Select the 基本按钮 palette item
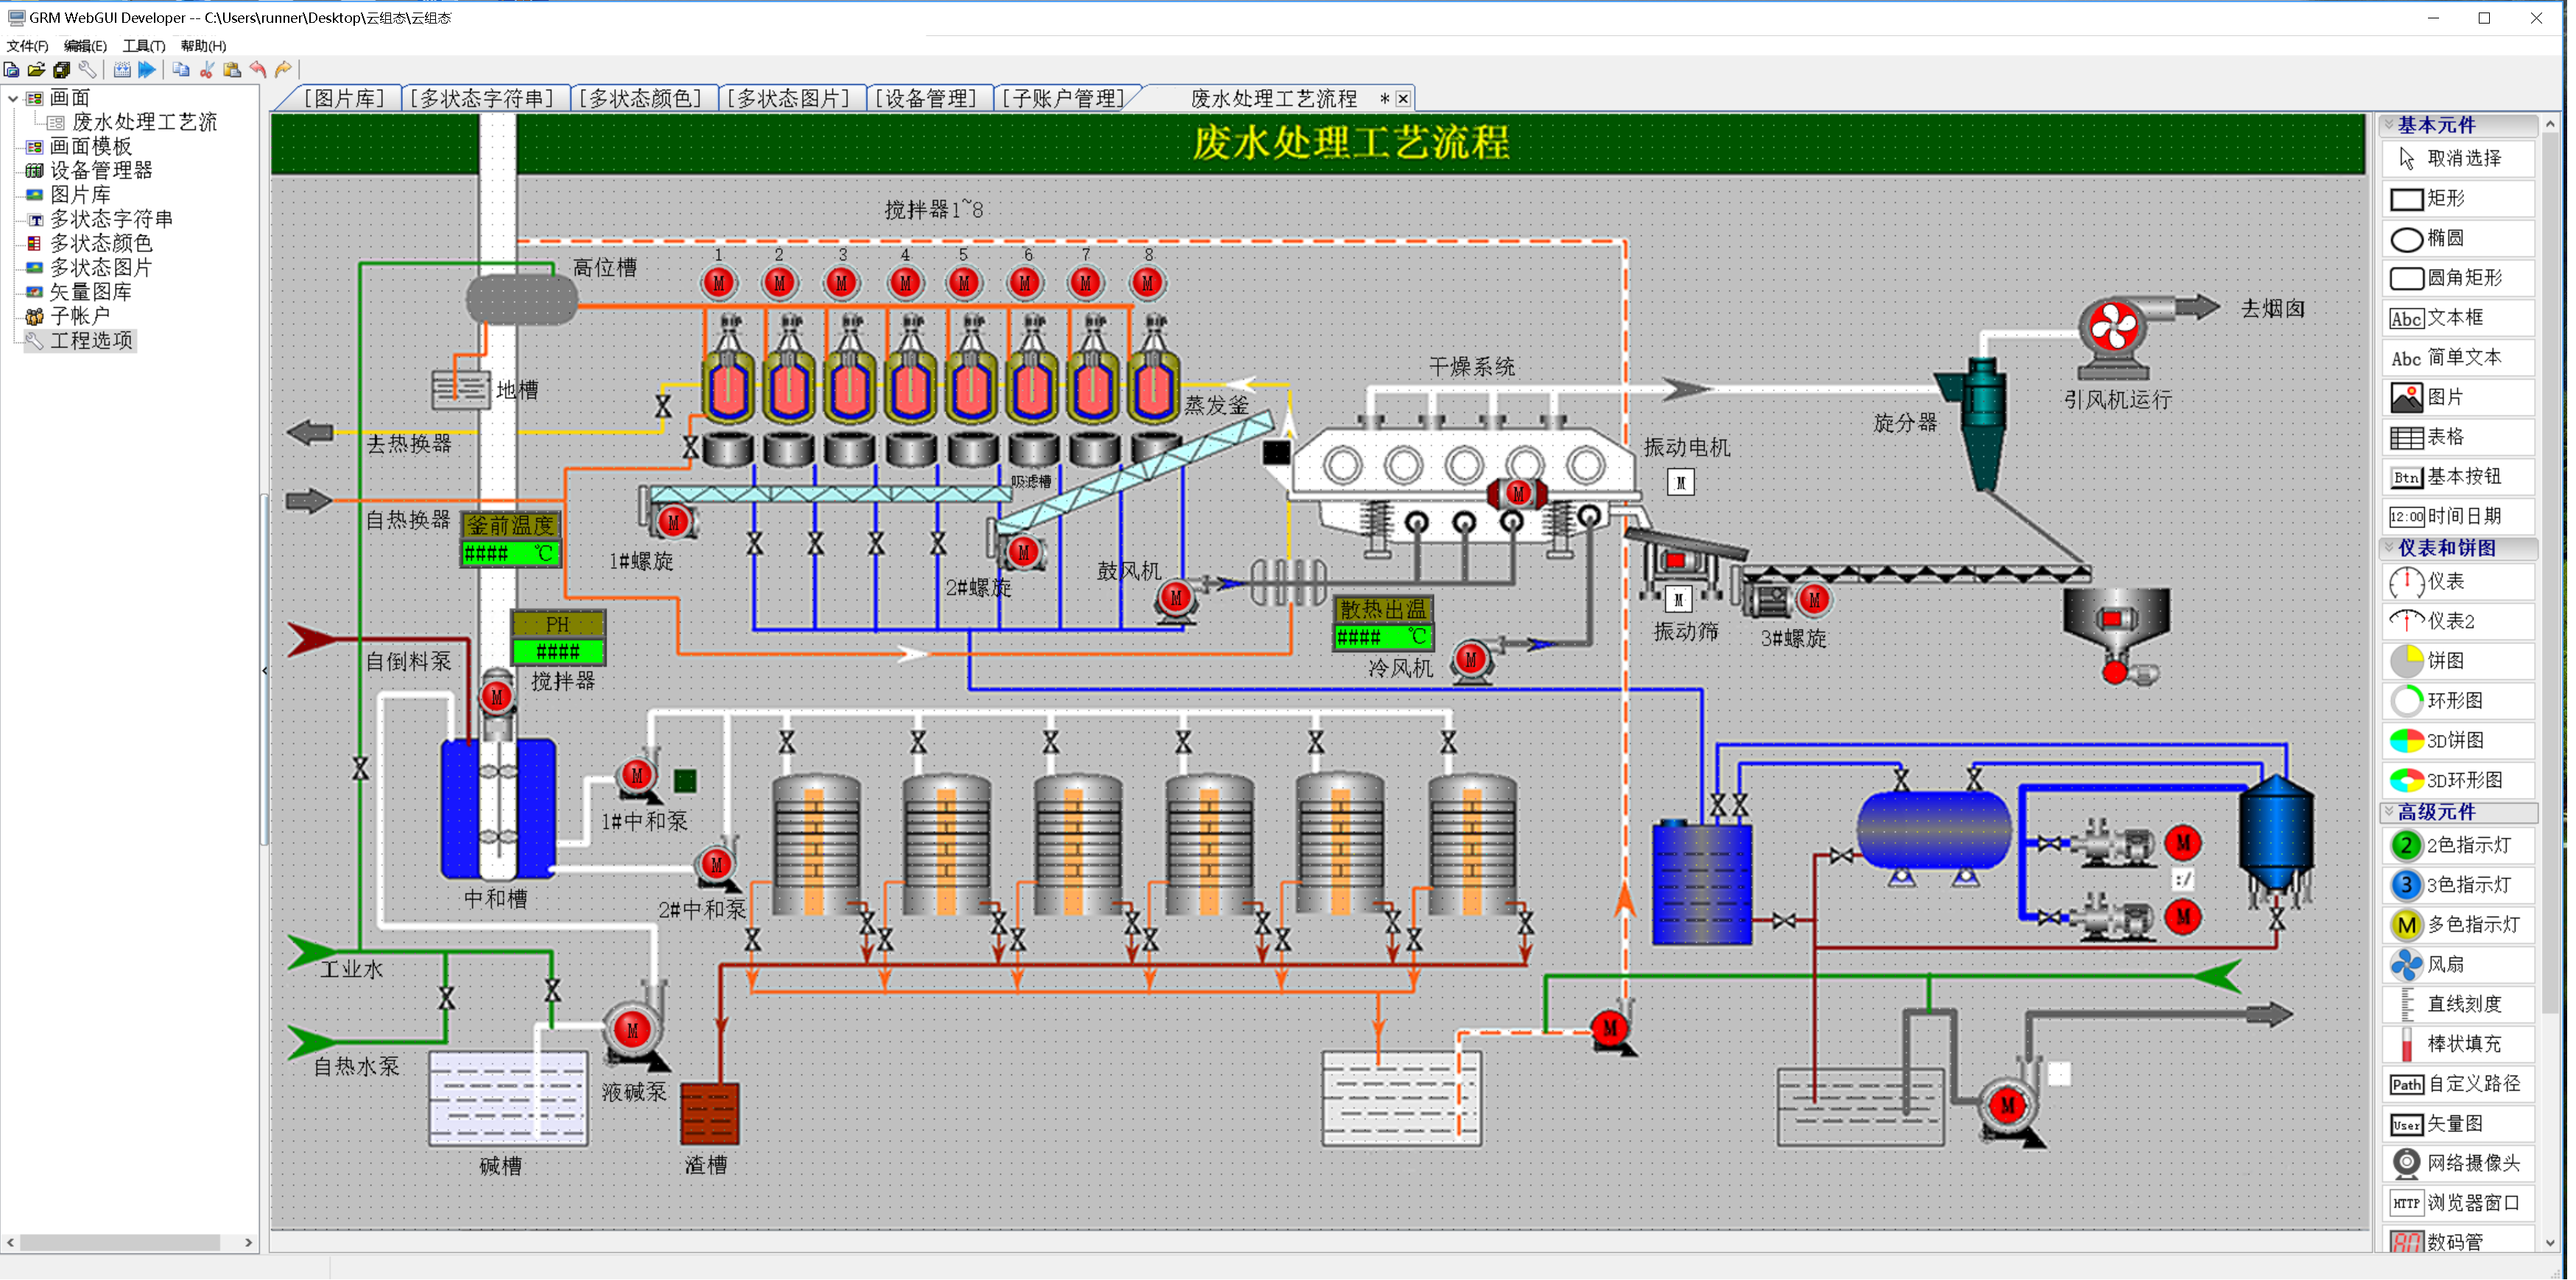The width and height of the screenshot is (2576, 1280). pos(2459,477)
